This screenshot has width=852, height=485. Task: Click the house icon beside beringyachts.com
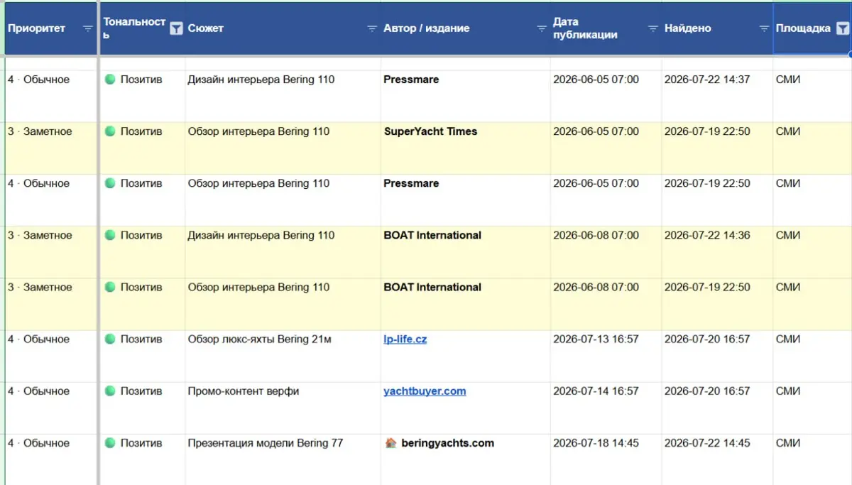tap(390, 443)
